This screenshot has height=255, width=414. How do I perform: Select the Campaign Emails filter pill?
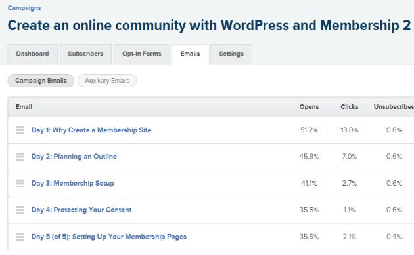[41, 81]
